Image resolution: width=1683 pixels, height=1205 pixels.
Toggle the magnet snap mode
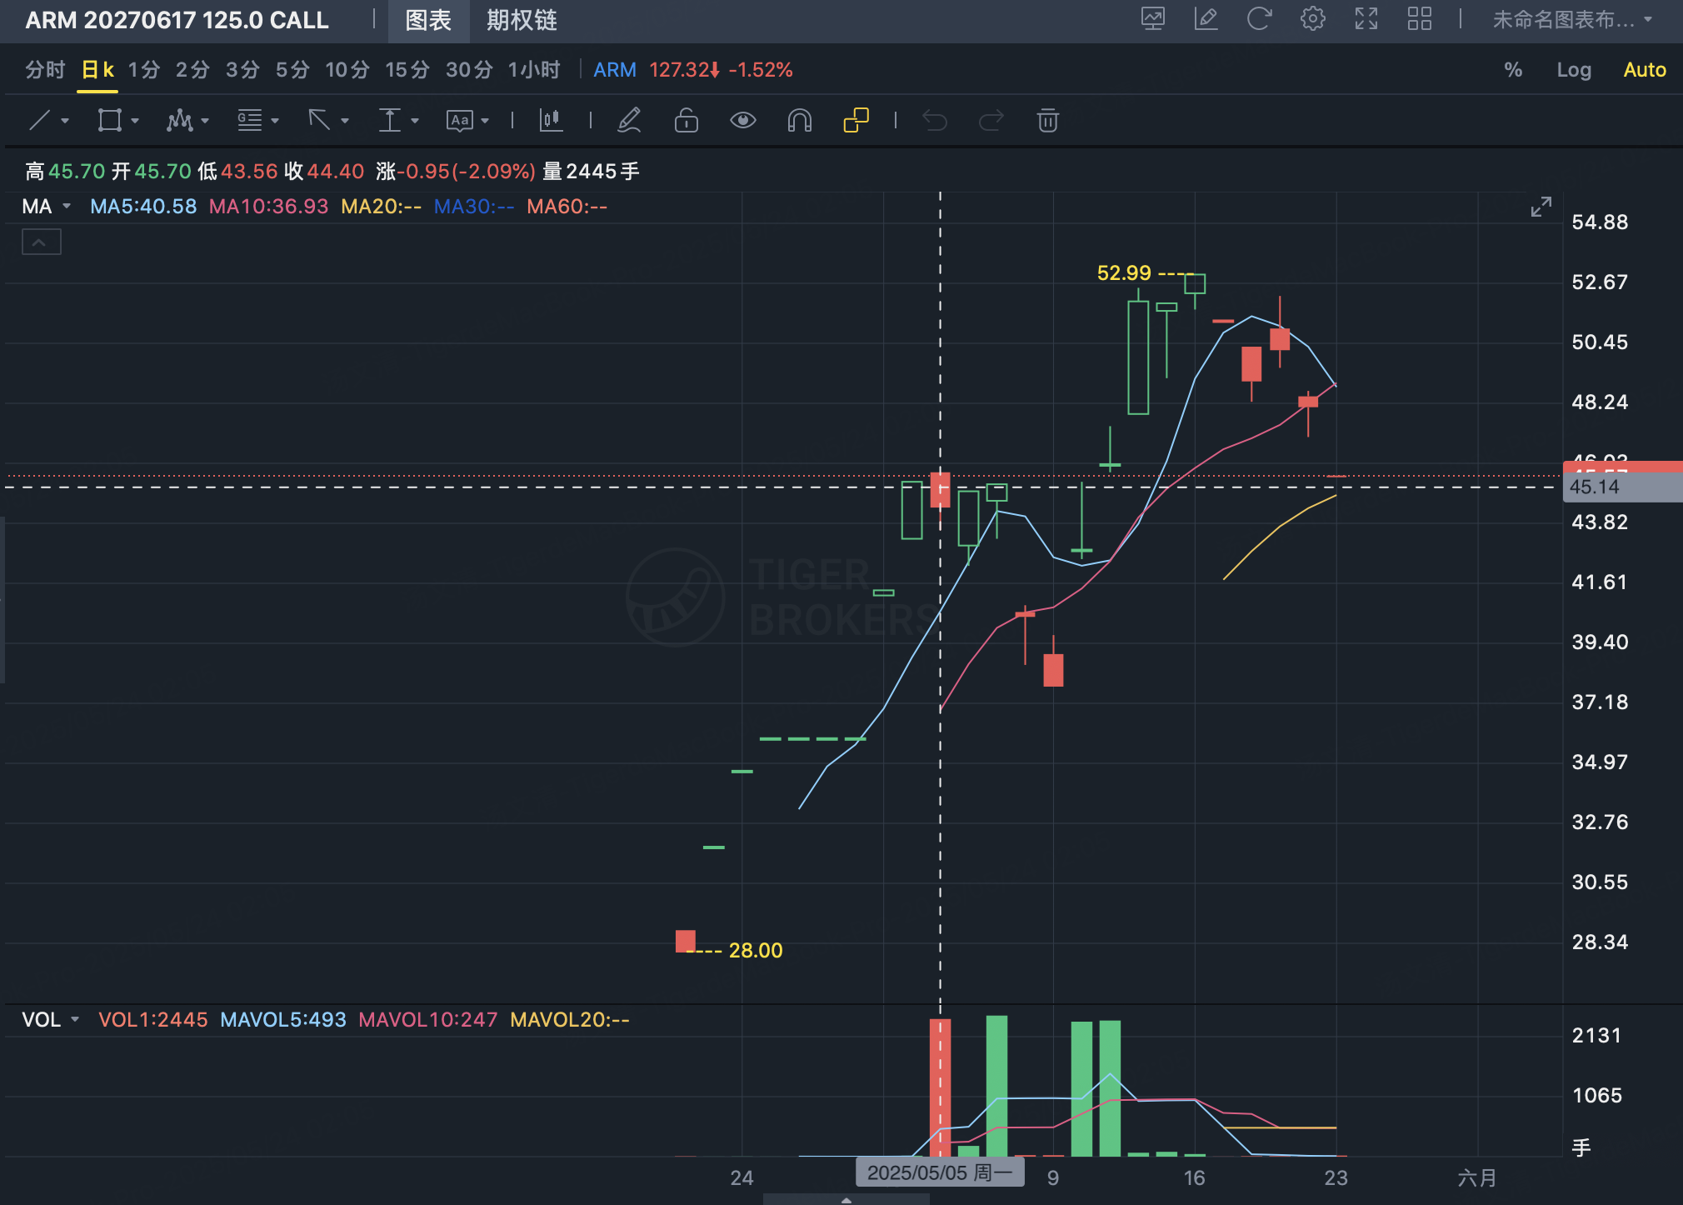click(x=799, y=121)
